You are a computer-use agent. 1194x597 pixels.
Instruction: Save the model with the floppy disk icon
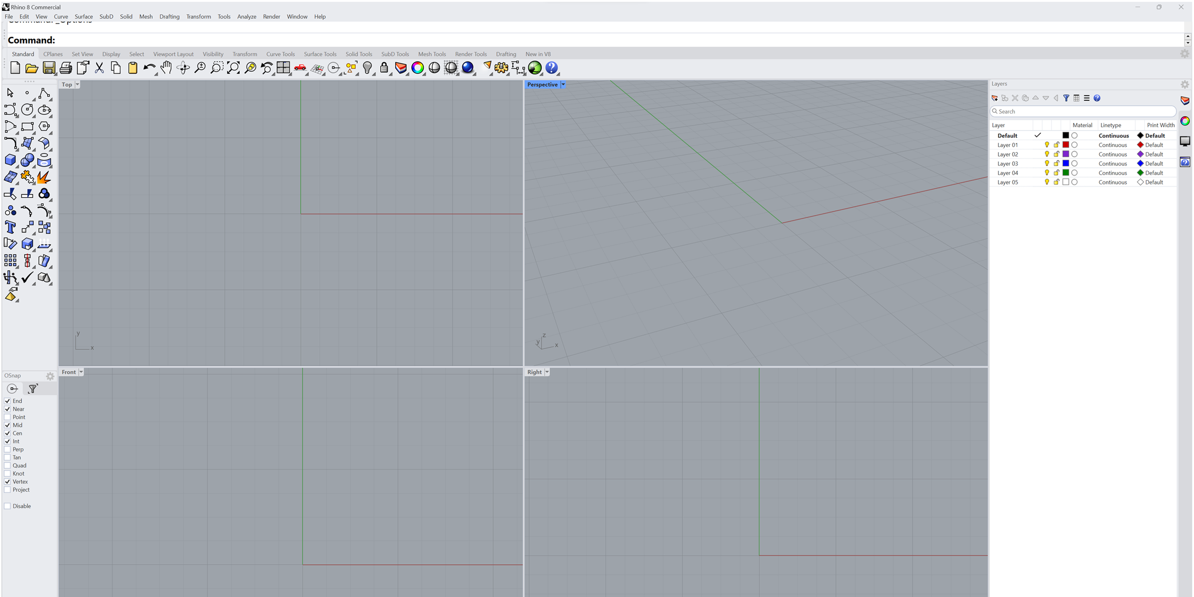click(x=49, y=68)
